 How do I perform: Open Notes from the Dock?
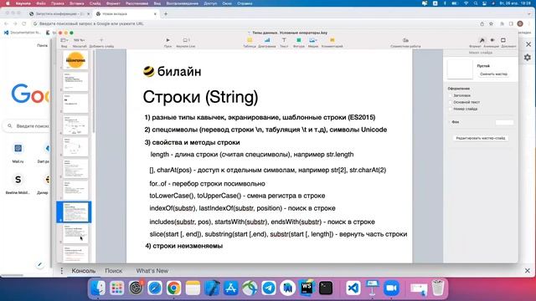193,288
